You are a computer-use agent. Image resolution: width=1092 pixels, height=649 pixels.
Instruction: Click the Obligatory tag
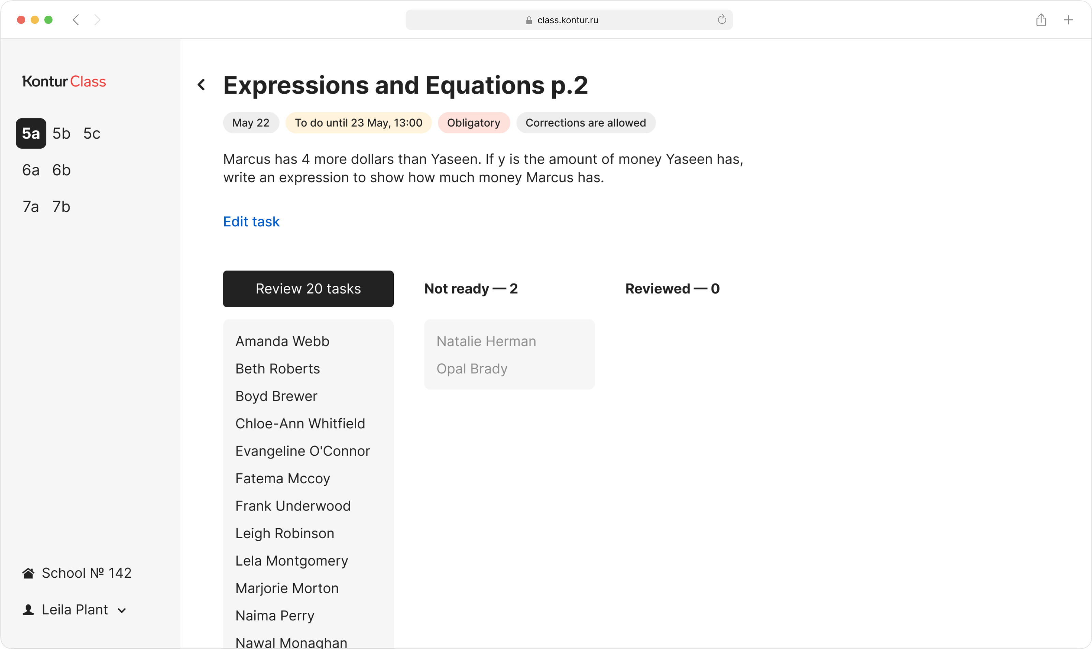pyautogui.click(x=474, y=123)
